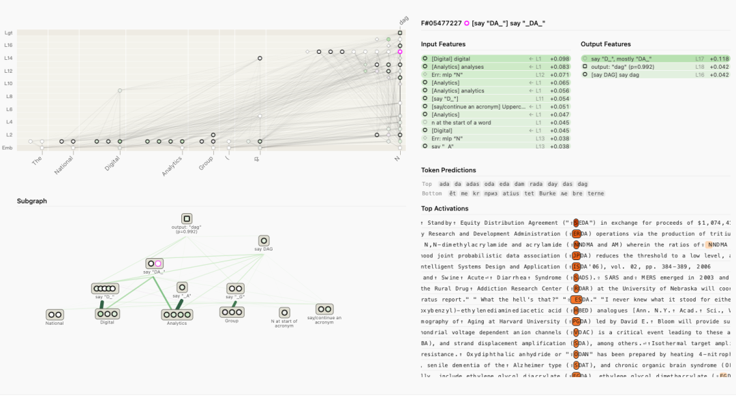Expand the 'Digital' three-node supernode
This screenshot has width=736, height=401.
107,314
